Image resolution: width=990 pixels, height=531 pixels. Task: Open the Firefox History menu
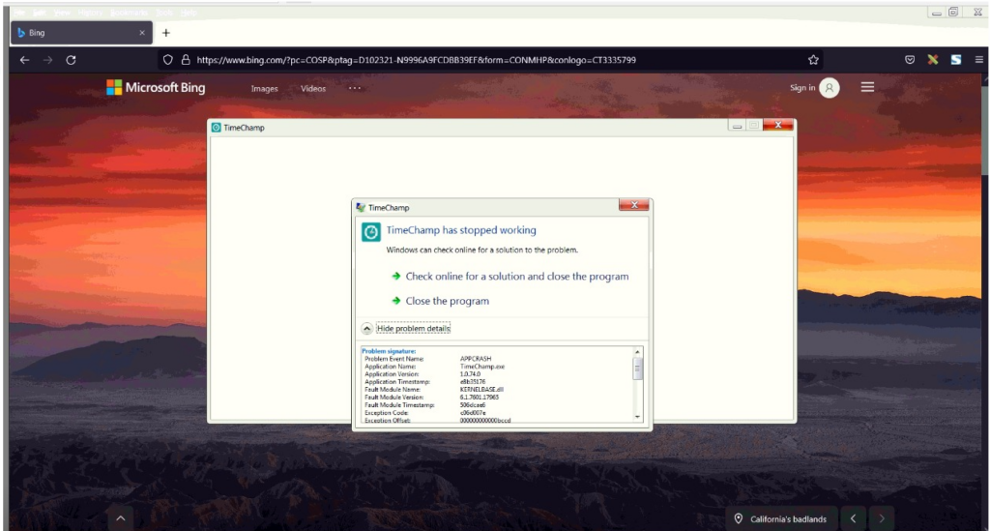(90, 13)
